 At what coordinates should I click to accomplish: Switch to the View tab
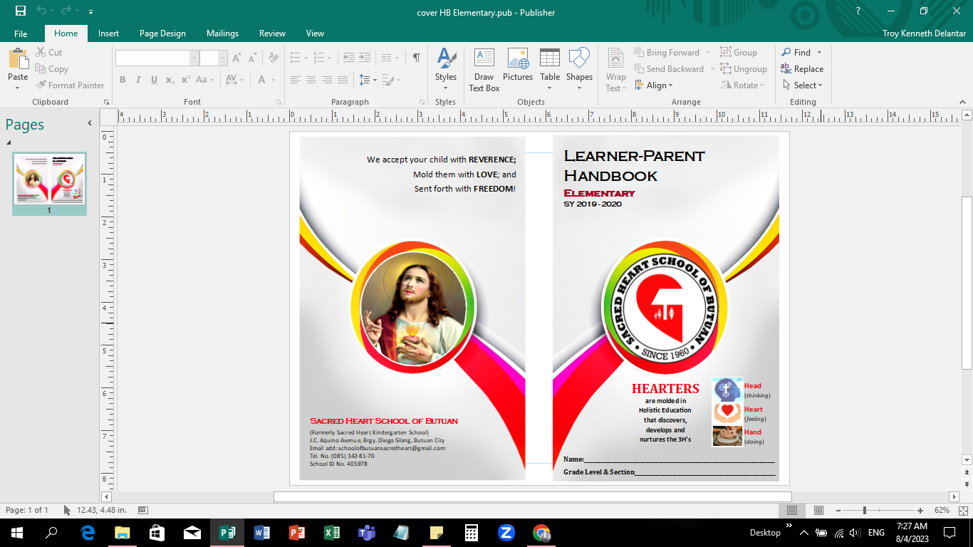[315, 33]
